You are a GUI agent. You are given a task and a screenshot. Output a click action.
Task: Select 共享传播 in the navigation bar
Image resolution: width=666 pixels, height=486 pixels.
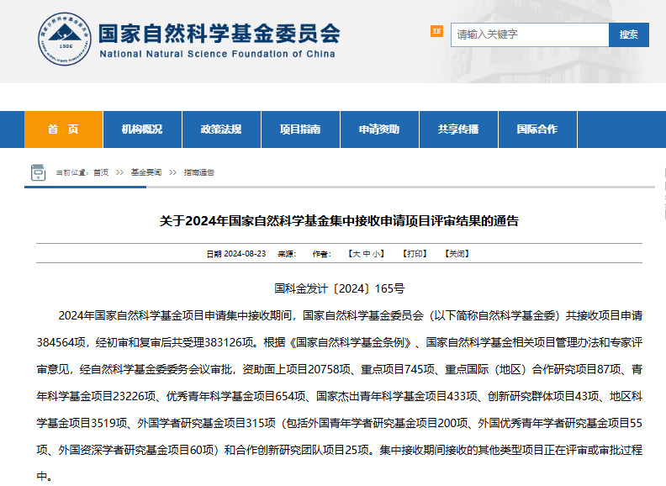[x=457, y=129]
